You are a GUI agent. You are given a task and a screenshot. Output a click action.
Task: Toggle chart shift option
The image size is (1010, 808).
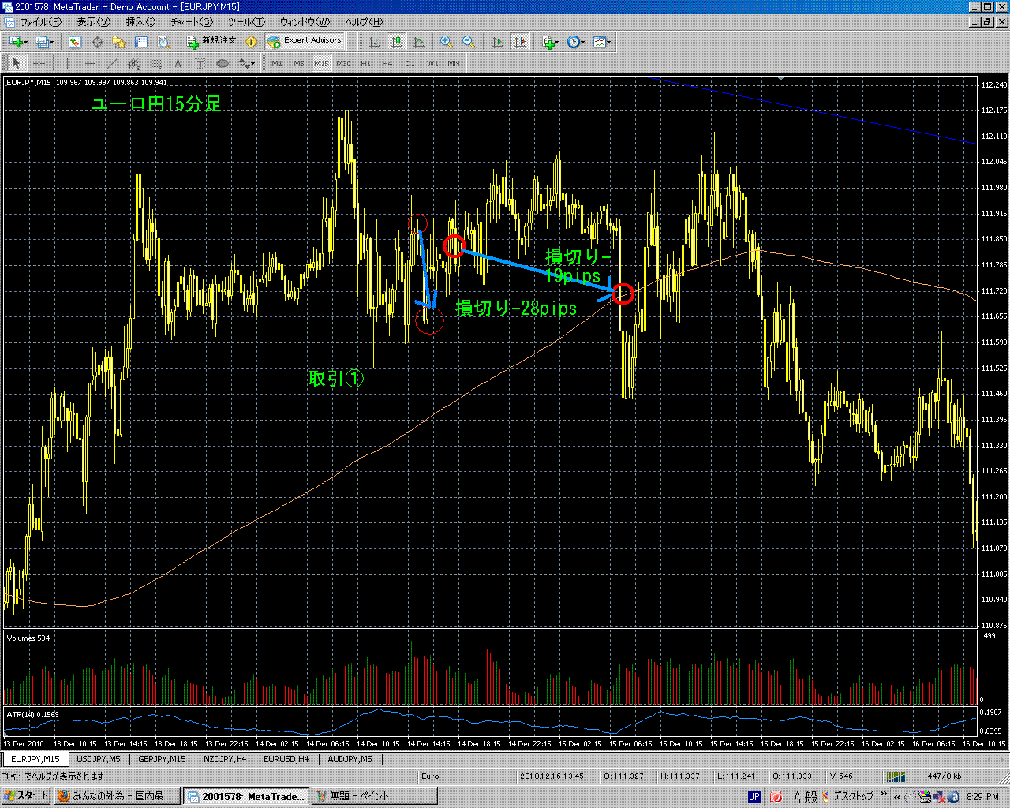(x=520, y=42)
